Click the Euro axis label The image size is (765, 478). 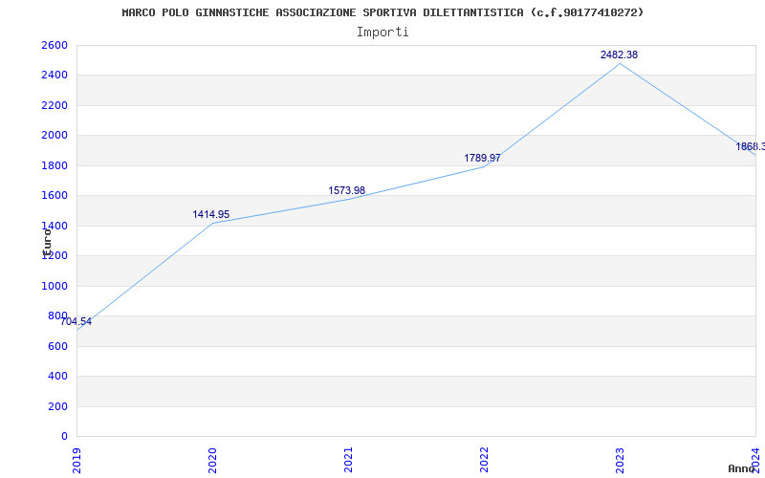coord(47,242)
